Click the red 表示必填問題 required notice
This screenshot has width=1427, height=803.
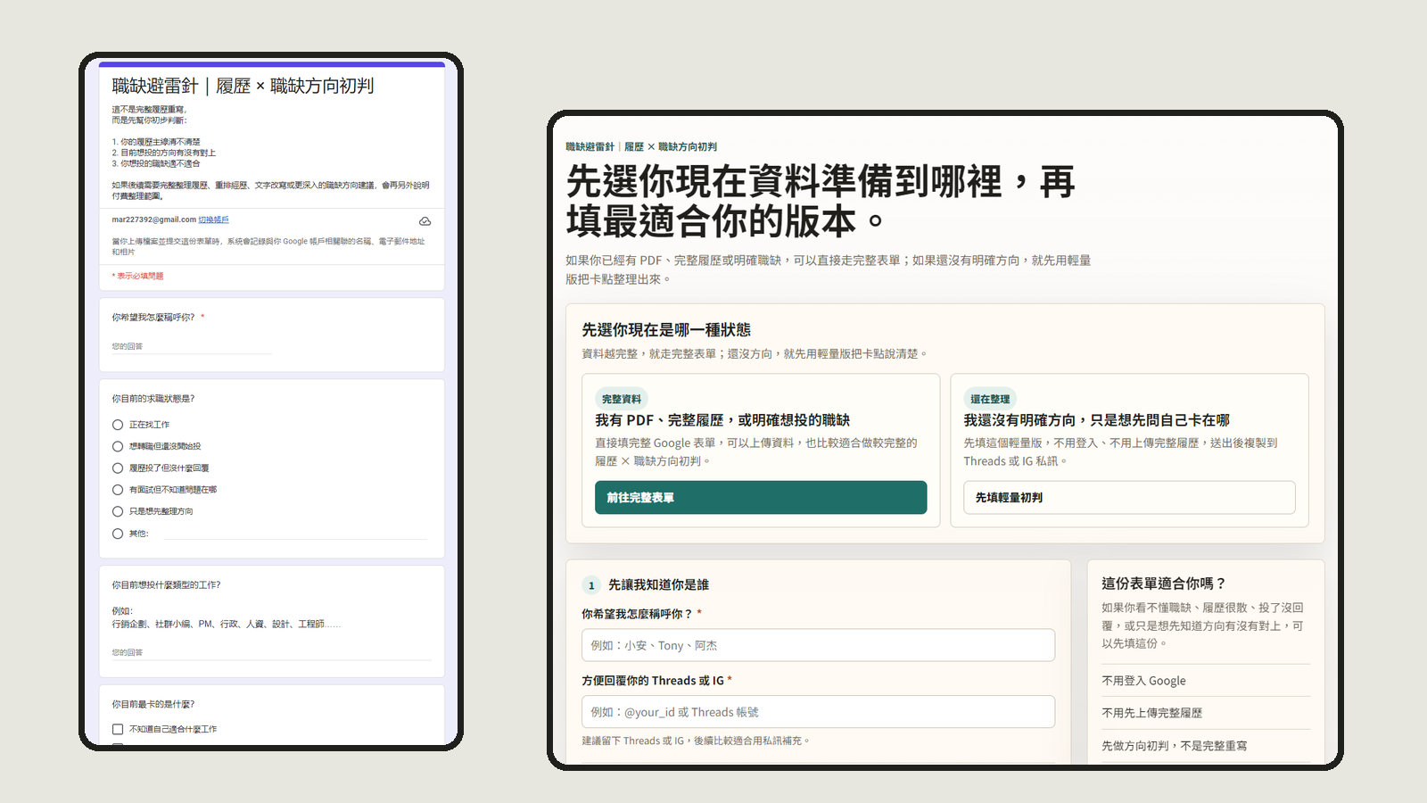[138, 276]
